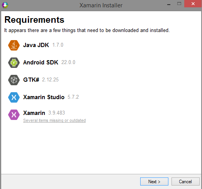Click the GTK# cube icon
Image resolution: width=202 pixels, height=189 pixels.
[14, 80]
